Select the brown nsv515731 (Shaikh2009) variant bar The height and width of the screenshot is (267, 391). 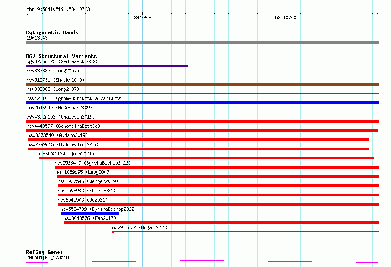point(202,84)
